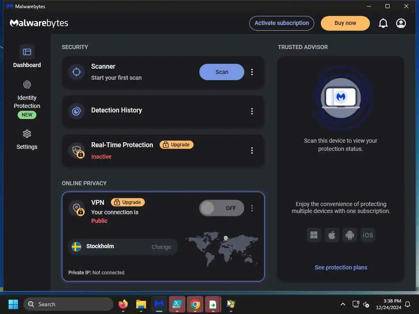This screenshot has width=419, height=314.
Task: Open the account profile icon
Action: [401, 23]
